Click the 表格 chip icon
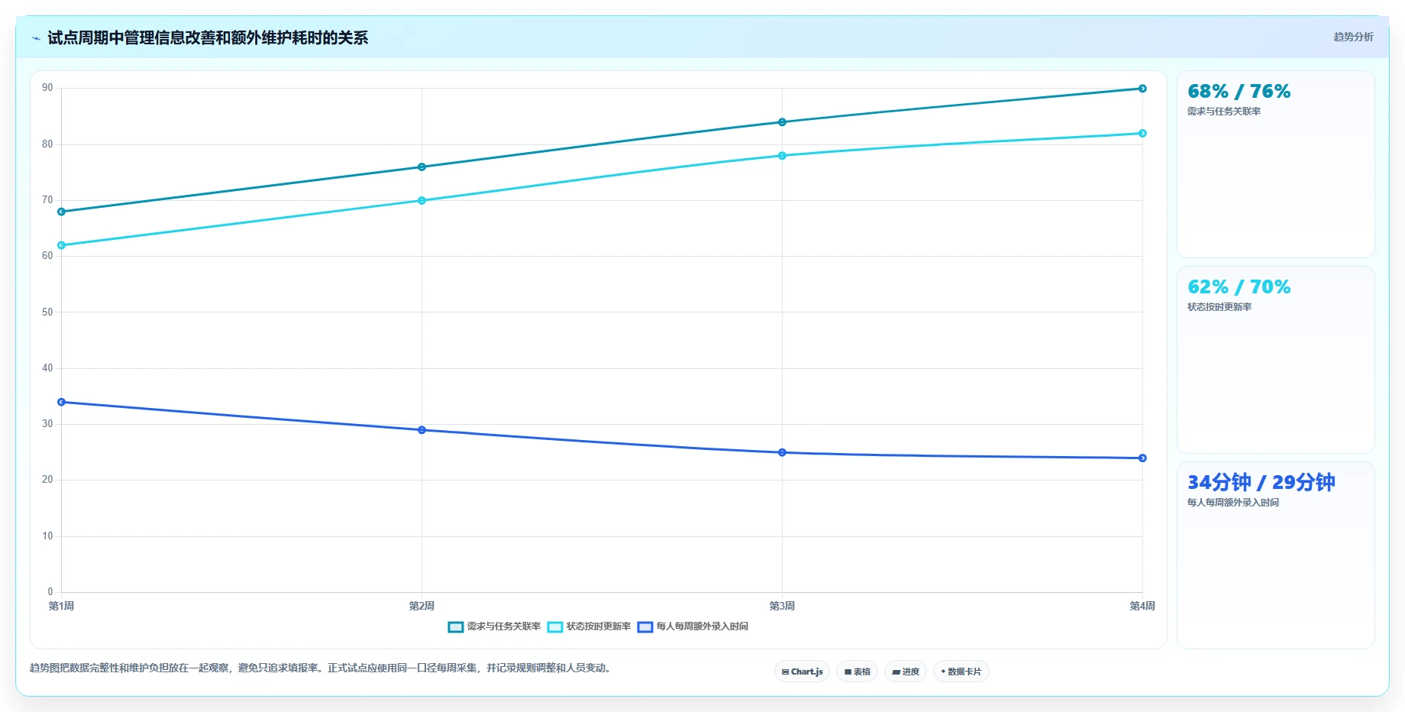Screen dimensions: 1405x712 pyautogui.click(x=848, y=672)
